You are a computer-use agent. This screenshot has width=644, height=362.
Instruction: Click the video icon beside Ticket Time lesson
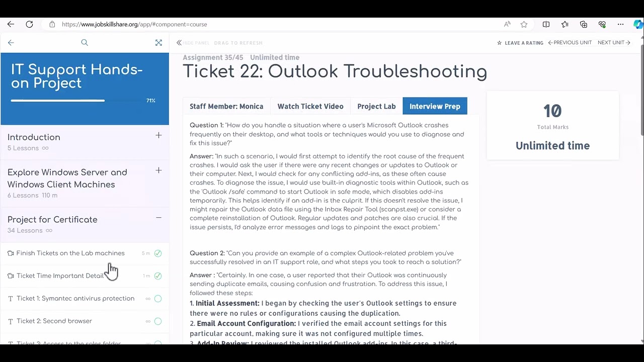click(x=11, y=276)
